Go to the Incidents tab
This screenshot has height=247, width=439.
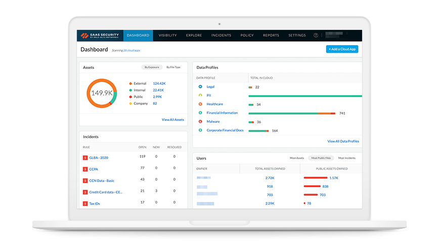(221, 35)
